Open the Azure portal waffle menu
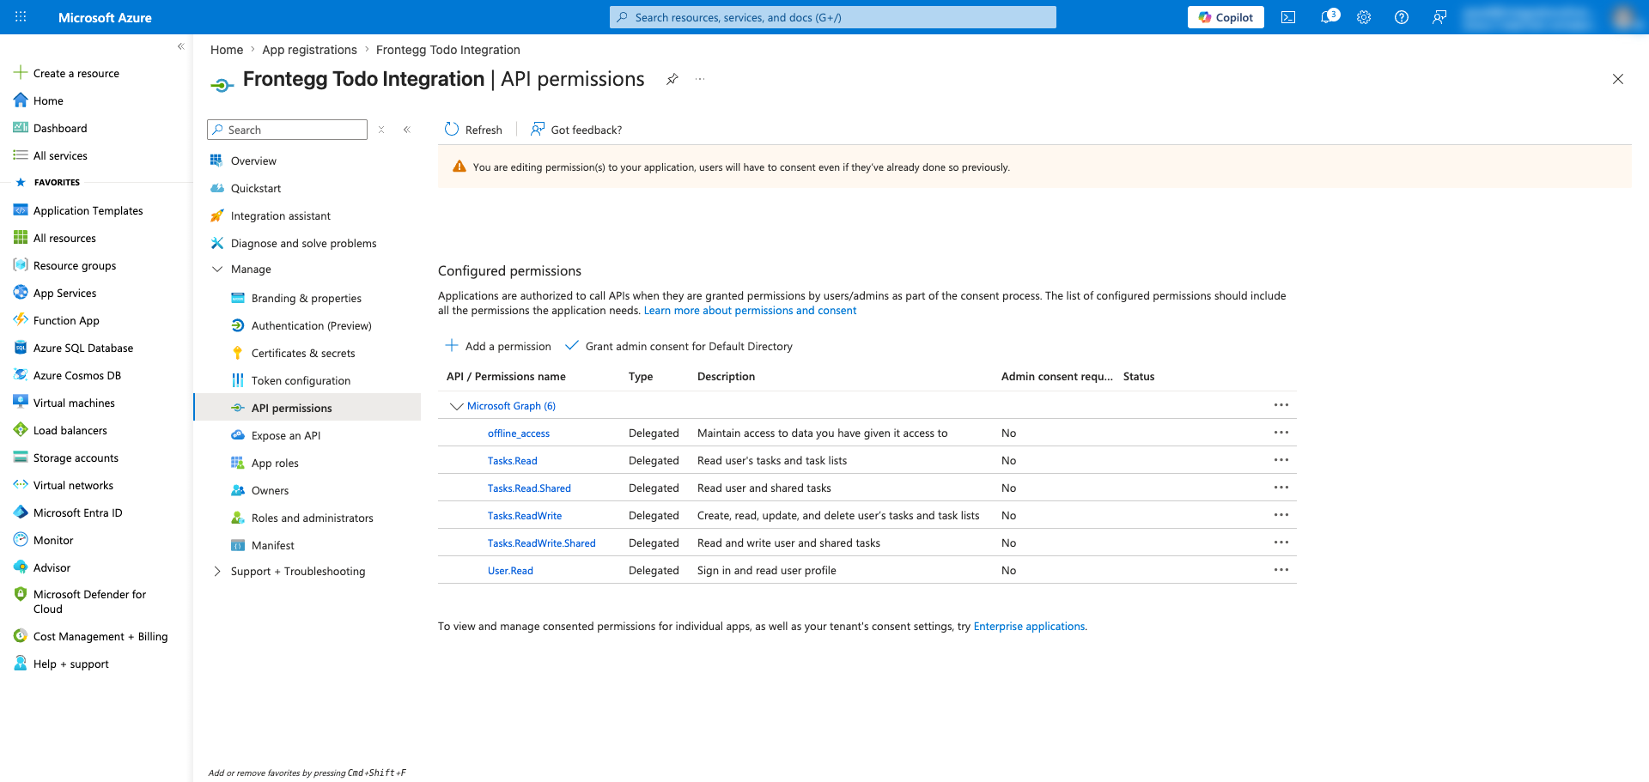The height and width of the screenshot is (782, 1649). (21, 17)
